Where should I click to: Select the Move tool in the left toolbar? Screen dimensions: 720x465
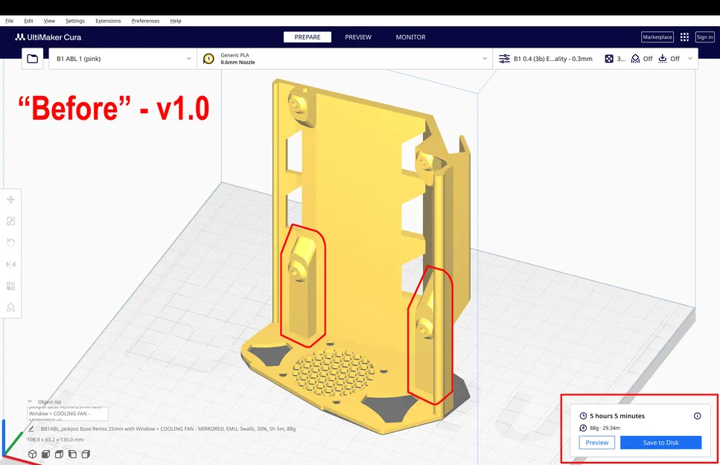tap(10, 199)
